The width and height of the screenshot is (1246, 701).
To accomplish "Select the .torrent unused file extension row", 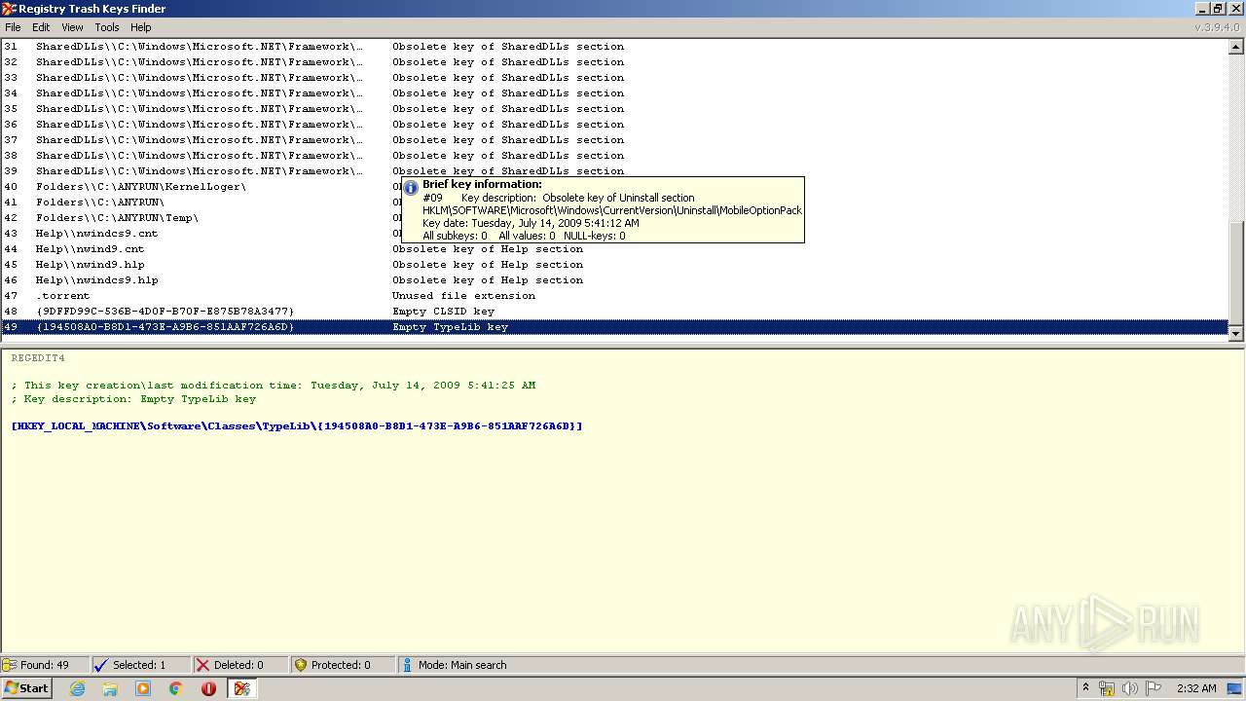I will (615, 296).
